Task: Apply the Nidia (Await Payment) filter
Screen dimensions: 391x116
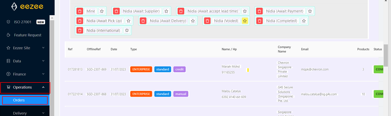Action: point(285,11)
